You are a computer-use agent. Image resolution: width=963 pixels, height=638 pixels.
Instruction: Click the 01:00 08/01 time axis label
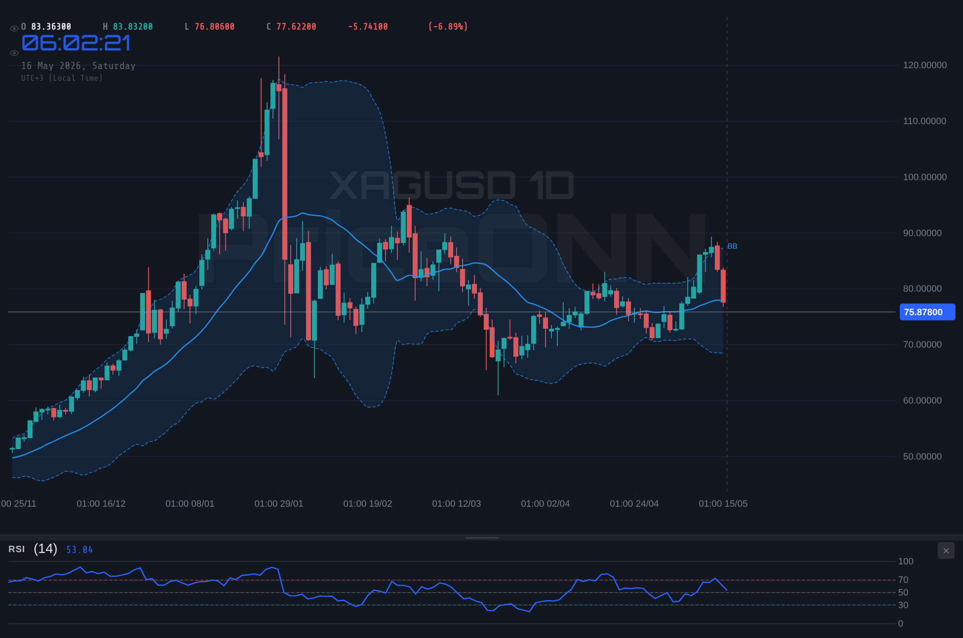190,504
